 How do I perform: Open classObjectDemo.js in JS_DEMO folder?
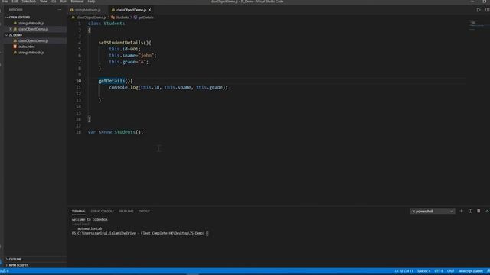tap(33, 40)
